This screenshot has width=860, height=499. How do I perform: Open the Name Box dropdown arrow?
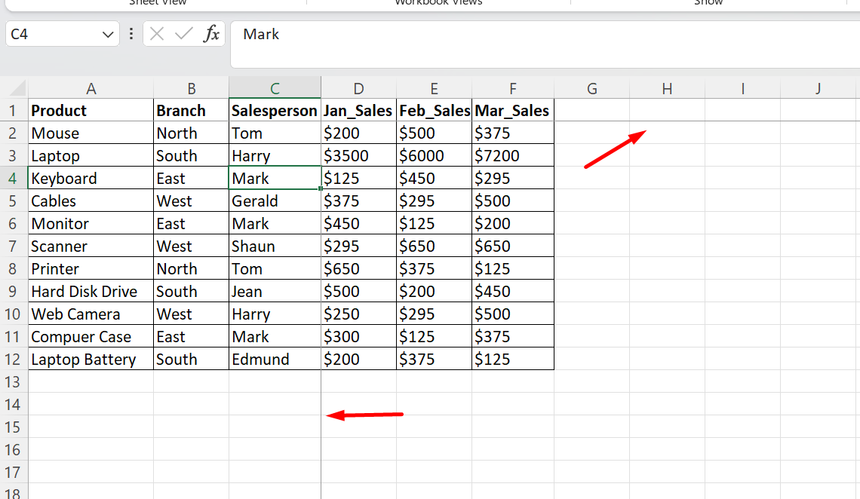(107, 34)
